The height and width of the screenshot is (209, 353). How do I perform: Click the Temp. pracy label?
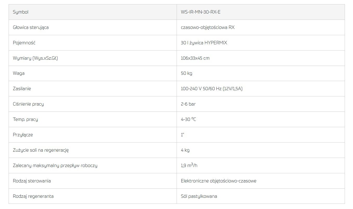tap(25, 119)
